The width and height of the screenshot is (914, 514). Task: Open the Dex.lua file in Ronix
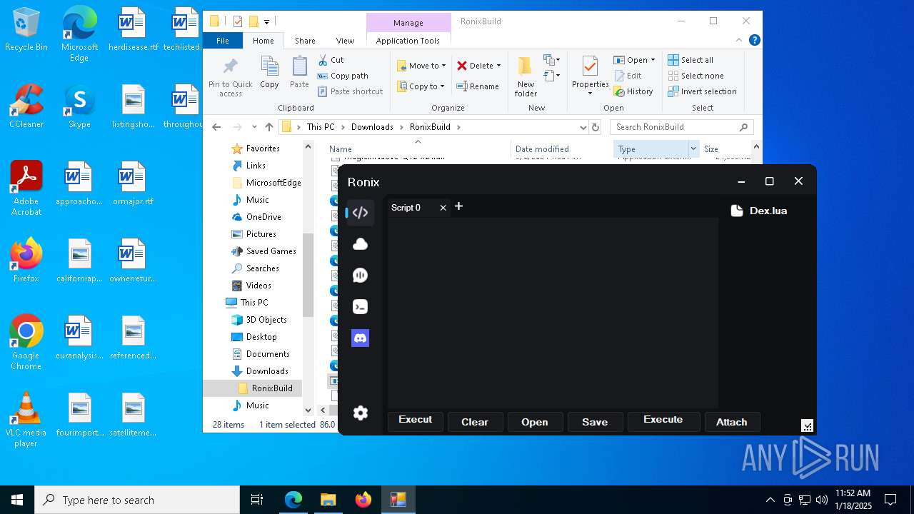[x=759, y=211]
